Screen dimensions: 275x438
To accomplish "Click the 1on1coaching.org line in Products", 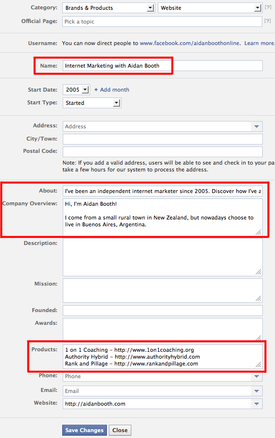I will [x=129, y=350].
